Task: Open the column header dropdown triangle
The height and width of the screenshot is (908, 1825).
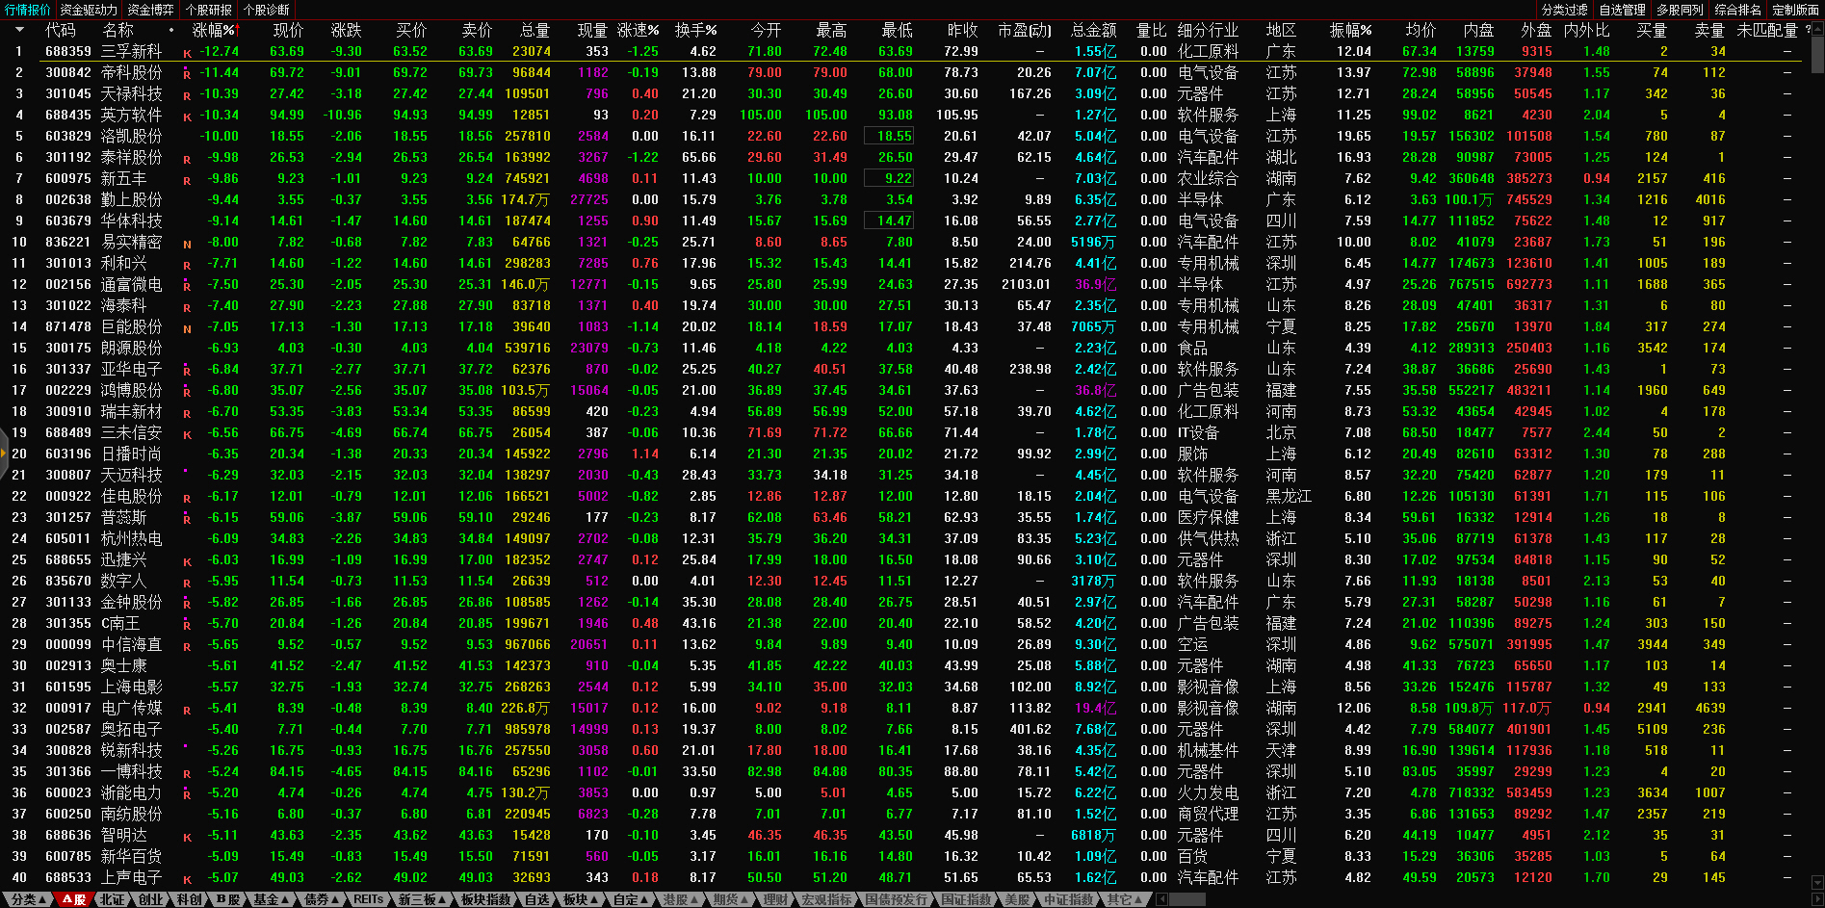Action: point(18,30)
